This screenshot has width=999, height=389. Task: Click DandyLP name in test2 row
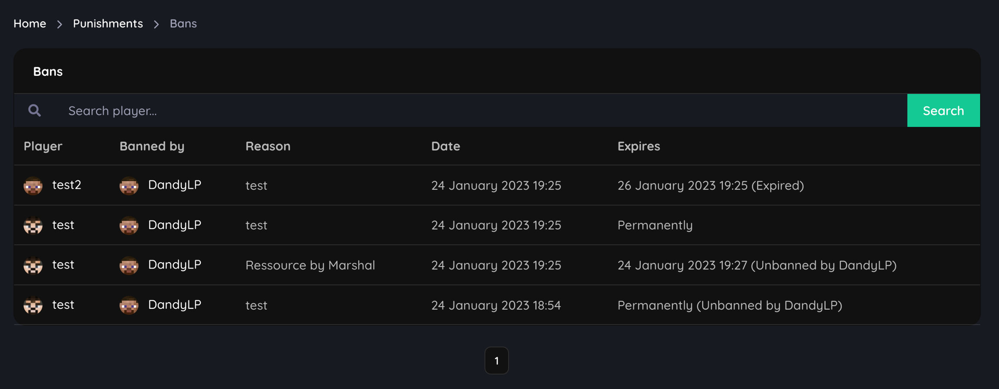pos(175,185)
